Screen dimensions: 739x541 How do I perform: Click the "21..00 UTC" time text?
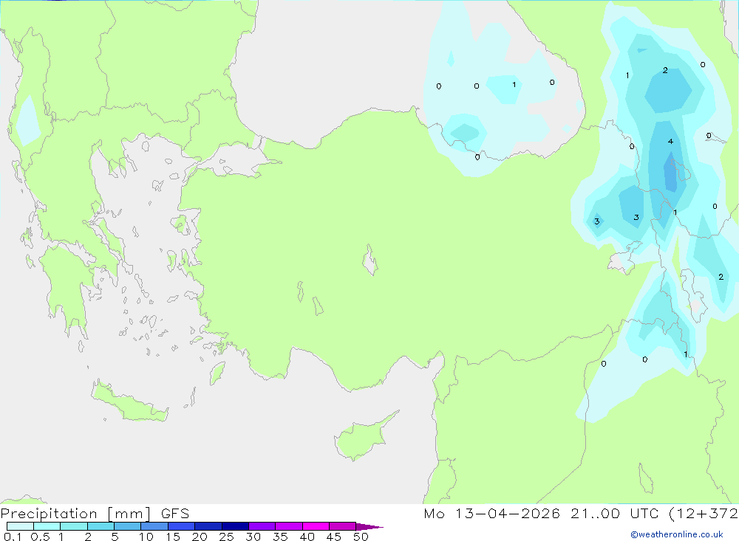(615, 514)
